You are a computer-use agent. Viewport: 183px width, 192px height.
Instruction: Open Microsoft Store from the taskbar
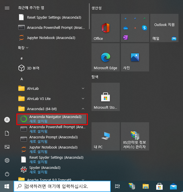(159, 186)
